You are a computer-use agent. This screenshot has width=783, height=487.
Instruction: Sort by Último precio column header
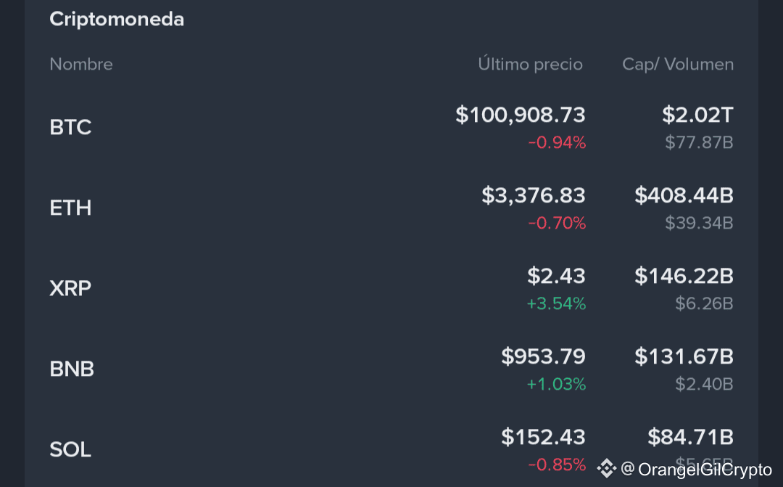pyautogui.click(x=530, y=64)
